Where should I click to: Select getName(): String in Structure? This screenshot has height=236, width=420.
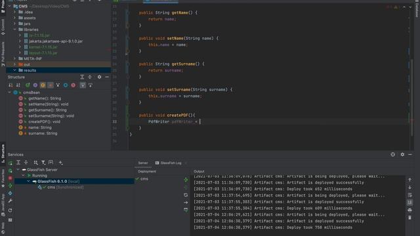45,98
